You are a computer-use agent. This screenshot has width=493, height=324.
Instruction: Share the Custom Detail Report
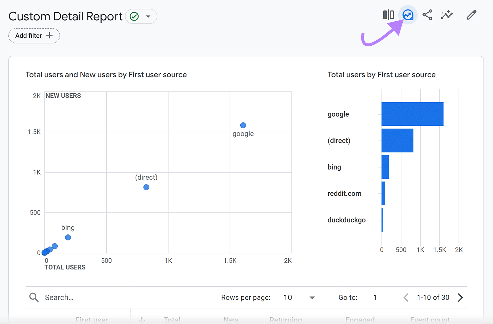pyautogui.click(x=427, y=14)
